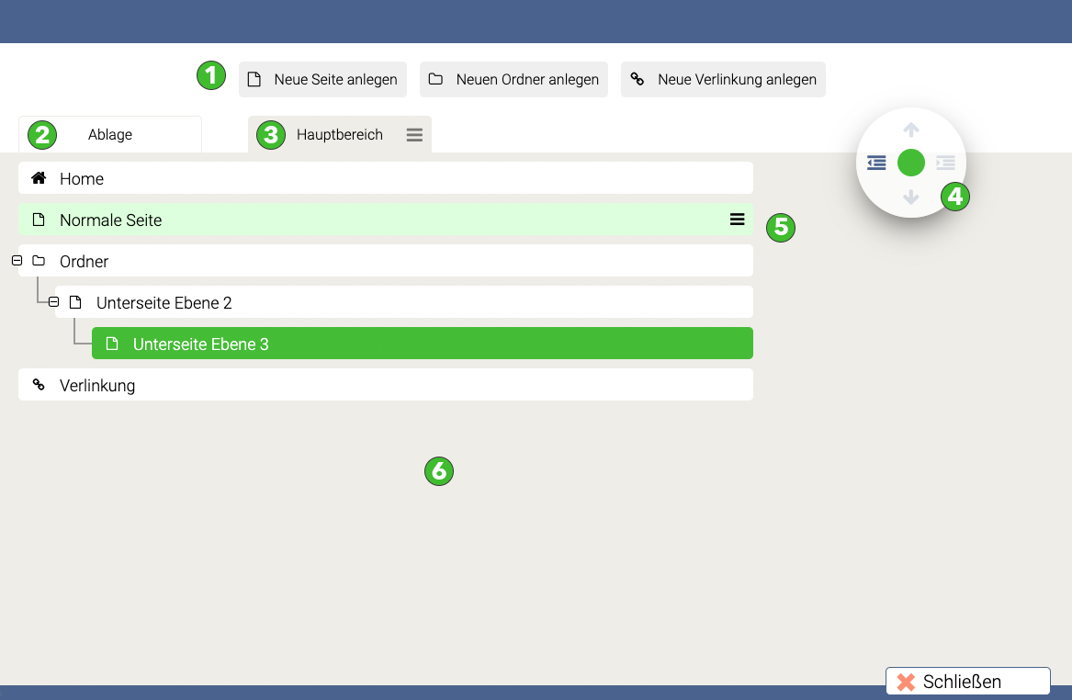This screenshot has height=700, width=1072.
Task: Close the dialog with Schließen
Action: tap(967, 682)
